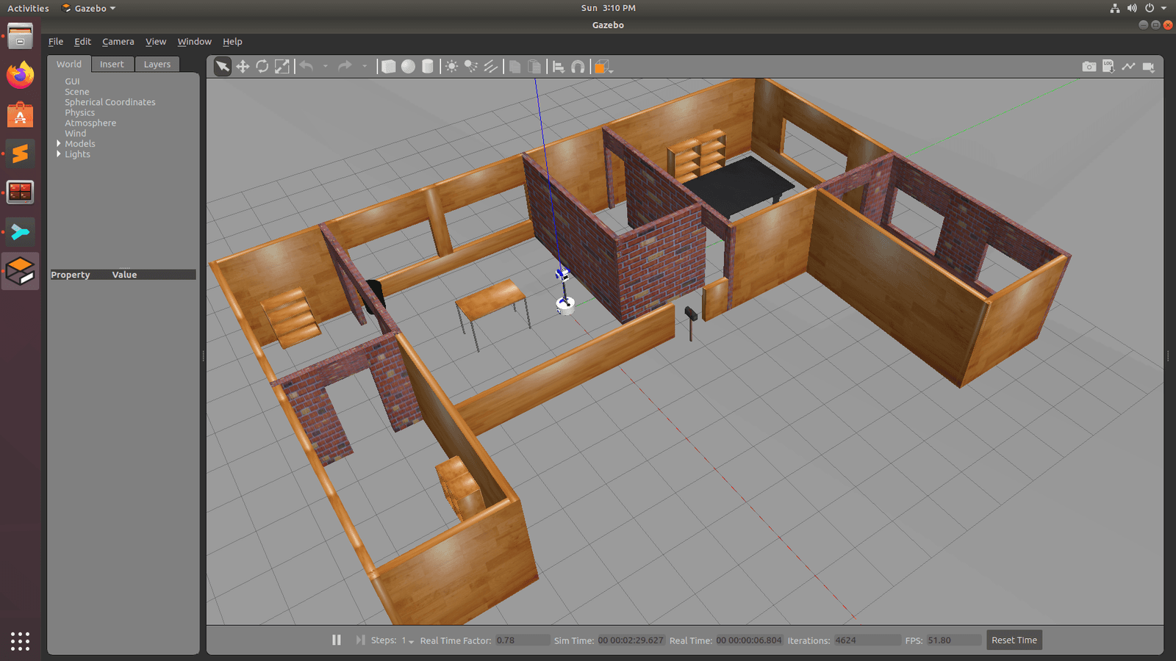1176x661 pixels.
Task: Open the Align tool
Action: coord(559,67)
